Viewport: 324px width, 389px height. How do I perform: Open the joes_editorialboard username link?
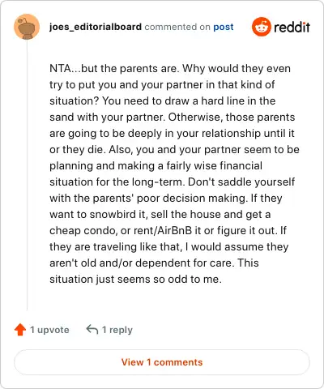96,27
